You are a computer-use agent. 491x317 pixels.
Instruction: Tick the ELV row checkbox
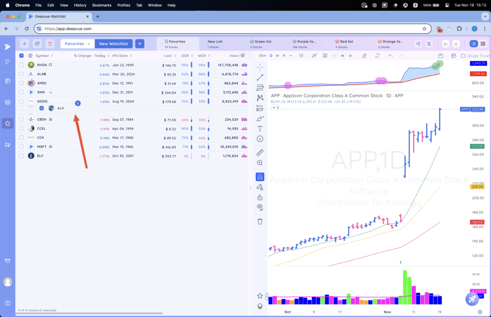(x=21, y=156)
